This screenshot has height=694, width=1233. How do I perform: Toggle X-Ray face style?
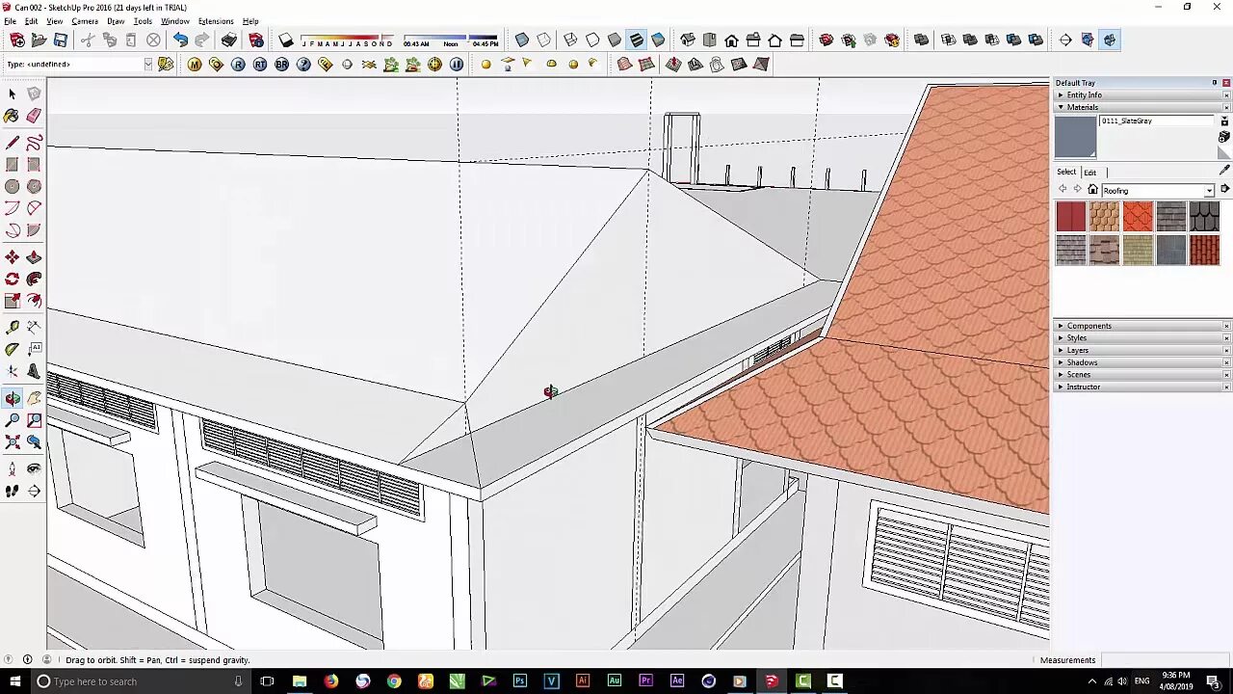522,40
